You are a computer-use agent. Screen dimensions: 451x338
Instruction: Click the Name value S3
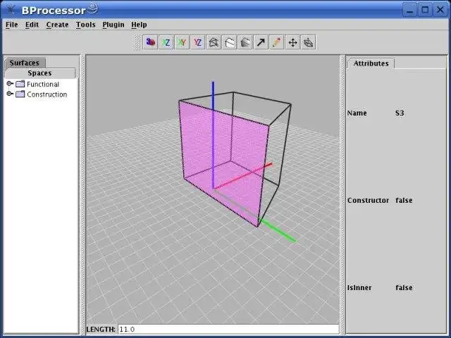click(x=400, y=113)
